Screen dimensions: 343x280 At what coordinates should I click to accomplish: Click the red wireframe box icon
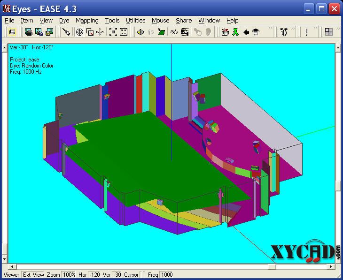click(225, 32)
